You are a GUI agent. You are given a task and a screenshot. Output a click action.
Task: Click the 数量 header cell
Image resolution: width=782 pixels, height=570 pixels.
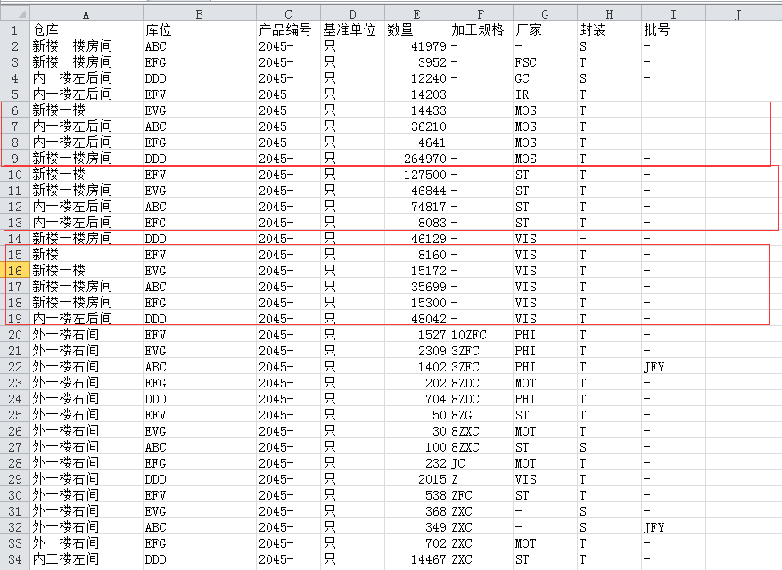(x=416, y=29)
